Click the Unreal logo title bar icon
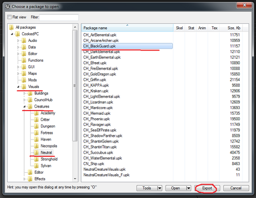Viewport: 256px width, 198px height. tap(8, 7)
